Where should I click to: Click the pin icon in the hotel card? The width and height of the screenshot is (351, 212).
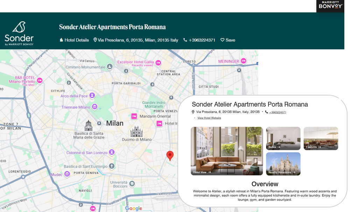[x=193, y=112]
